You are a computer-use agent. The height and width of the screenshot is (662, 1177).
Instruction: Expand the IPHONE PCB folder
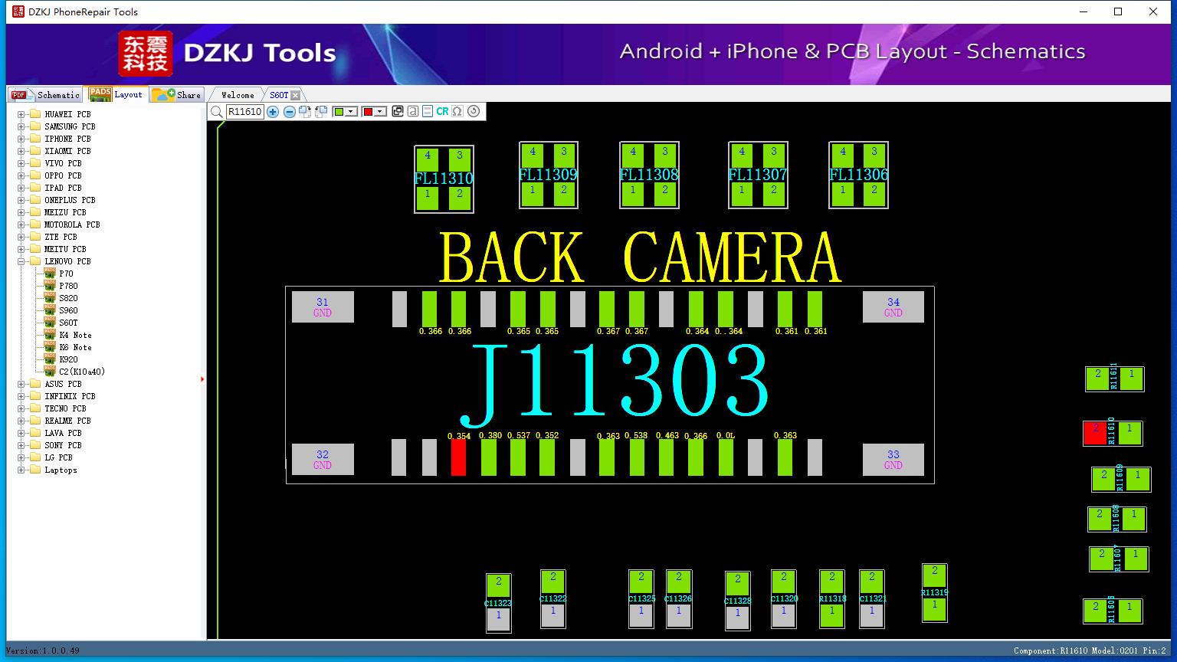click(x=21, y=139)
